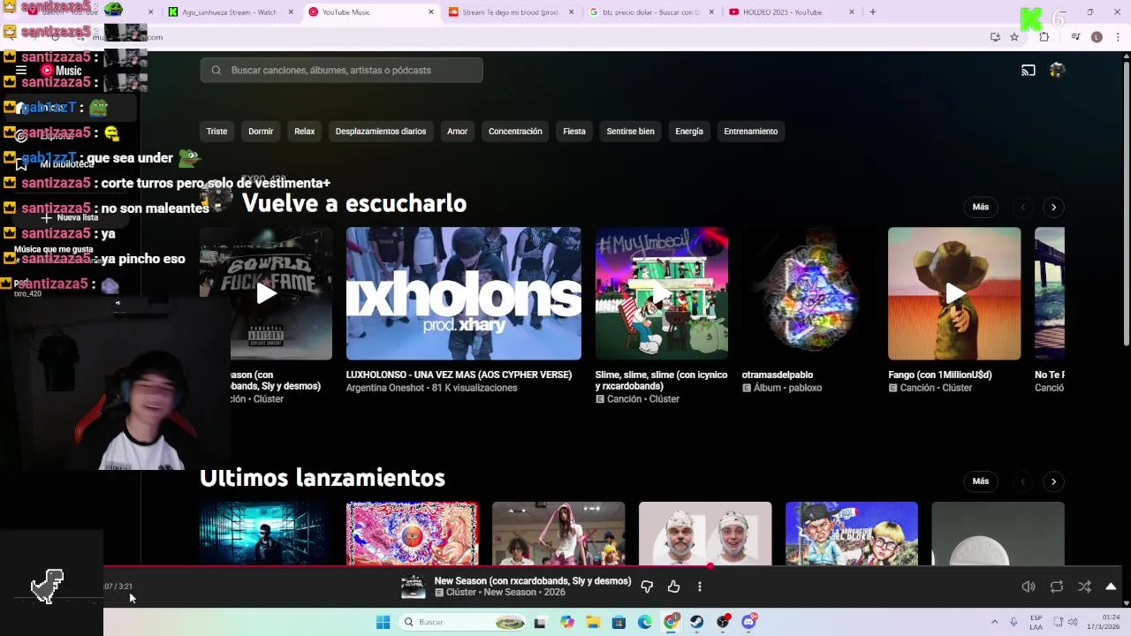Select the Energía mood chip
Viewport: 1131px width, 636px height.
(689, 132)
